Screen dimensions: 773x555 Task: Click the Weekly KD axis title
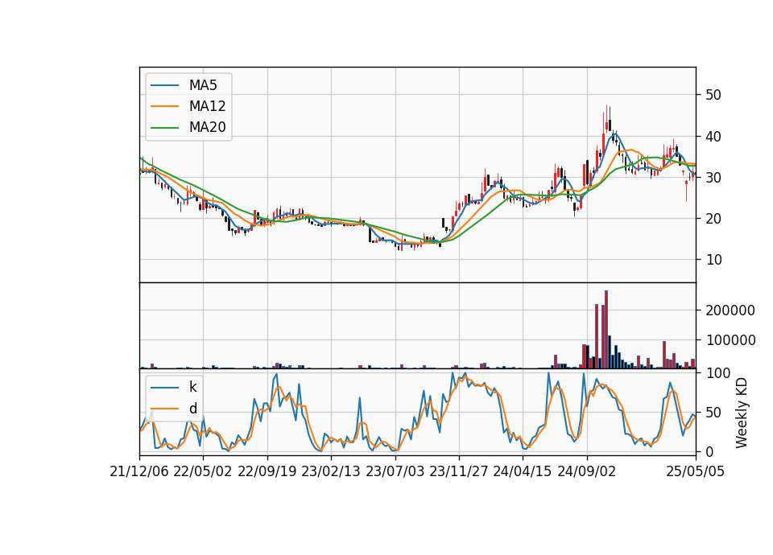(x=741, y=413)
